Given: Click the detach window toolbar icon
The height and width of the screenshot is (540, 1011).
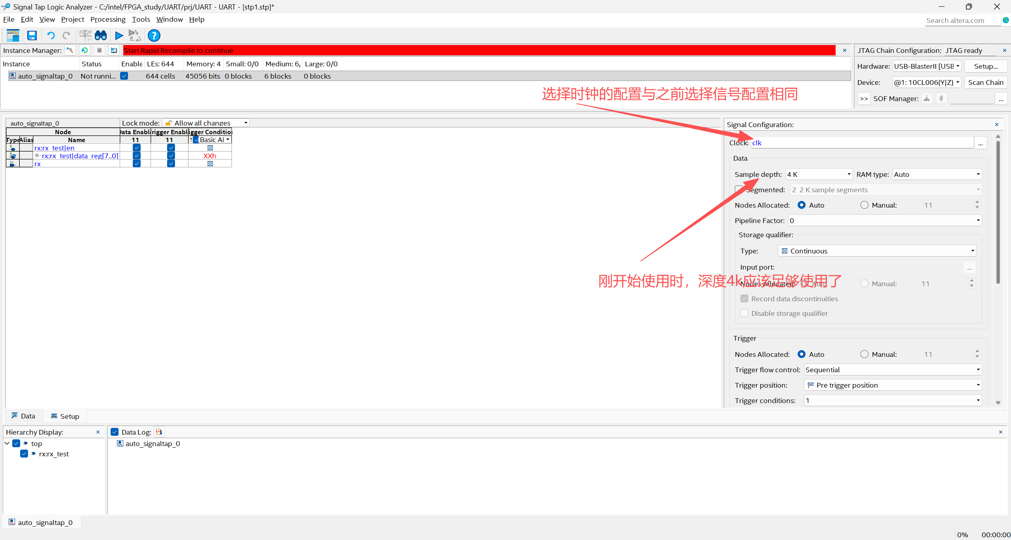Looking at the screenshot, I should click(x=13, y=36).
